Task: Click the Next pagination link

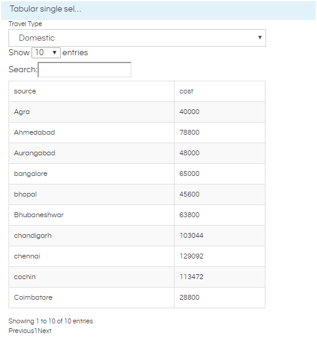Action: point(45,331)
